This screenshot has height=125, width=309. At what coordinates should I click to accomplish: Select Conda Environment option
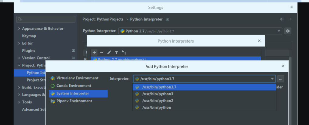tap(74, 86)
